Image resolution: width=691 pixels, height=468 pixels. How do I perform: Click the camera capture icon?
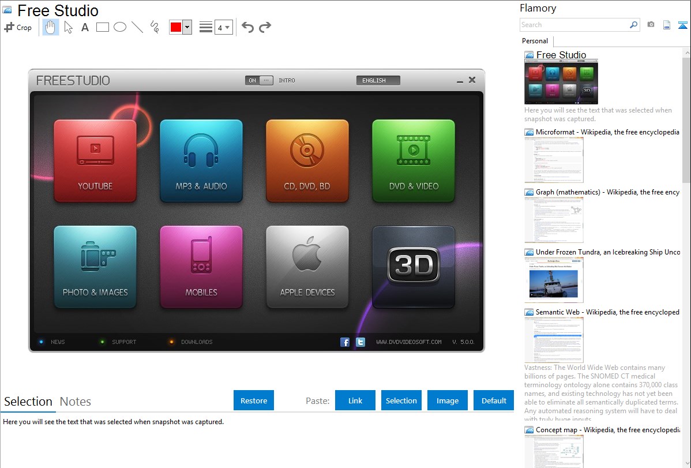point(651,25)
